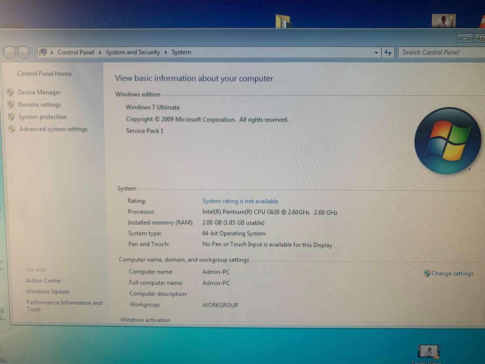Image resolution: width=485 pixels, height=364 pixels.
Task: Click the refresh icon in the address bar
Action: (x=388, y=52)
